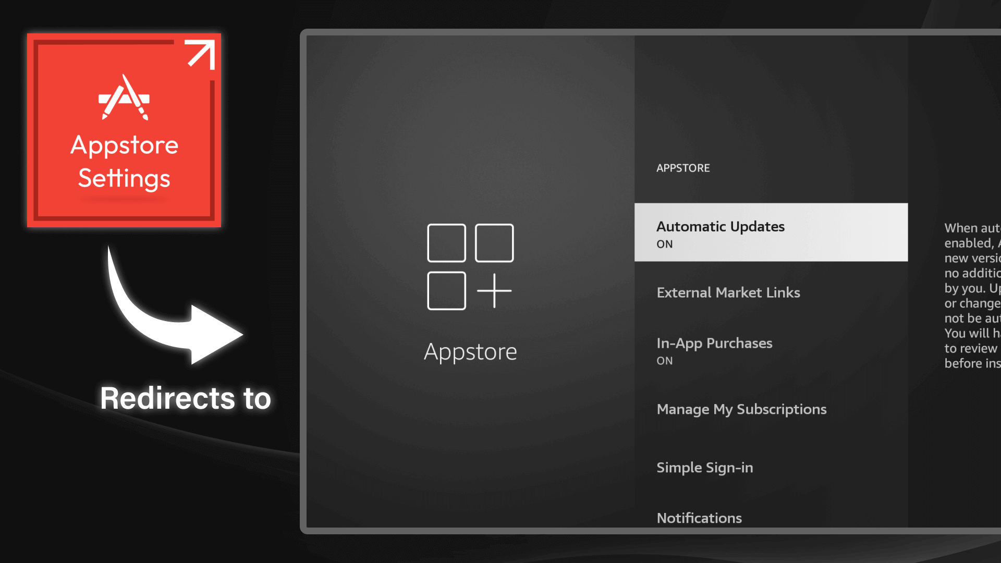Disable In-App Purchases
This screenshot has height=563, width=1001.
(714, 343)
